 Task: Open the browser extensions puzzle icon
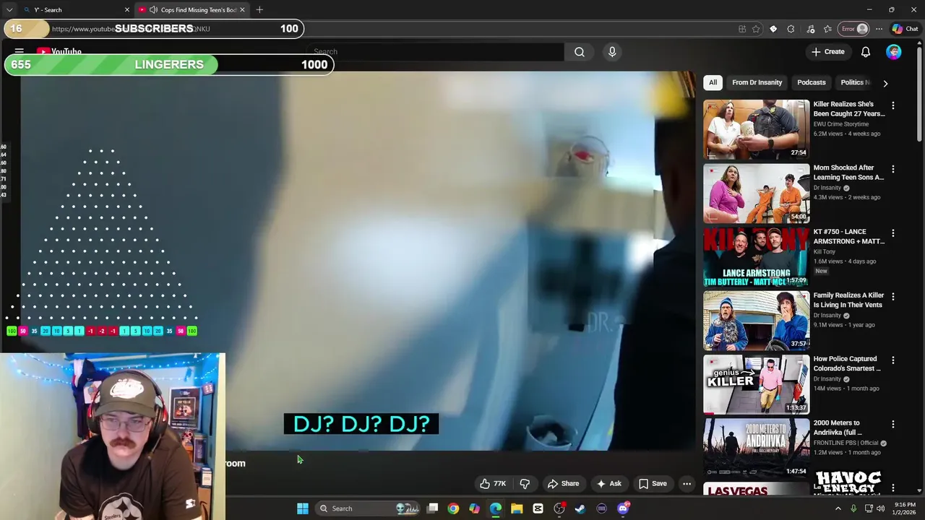click(791, 29)
